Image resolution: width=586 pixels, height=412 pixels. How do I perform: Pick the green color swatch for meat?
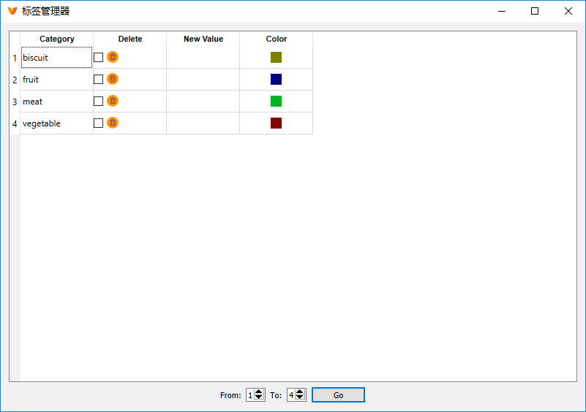pyautogui.click(x=276, y=102)
